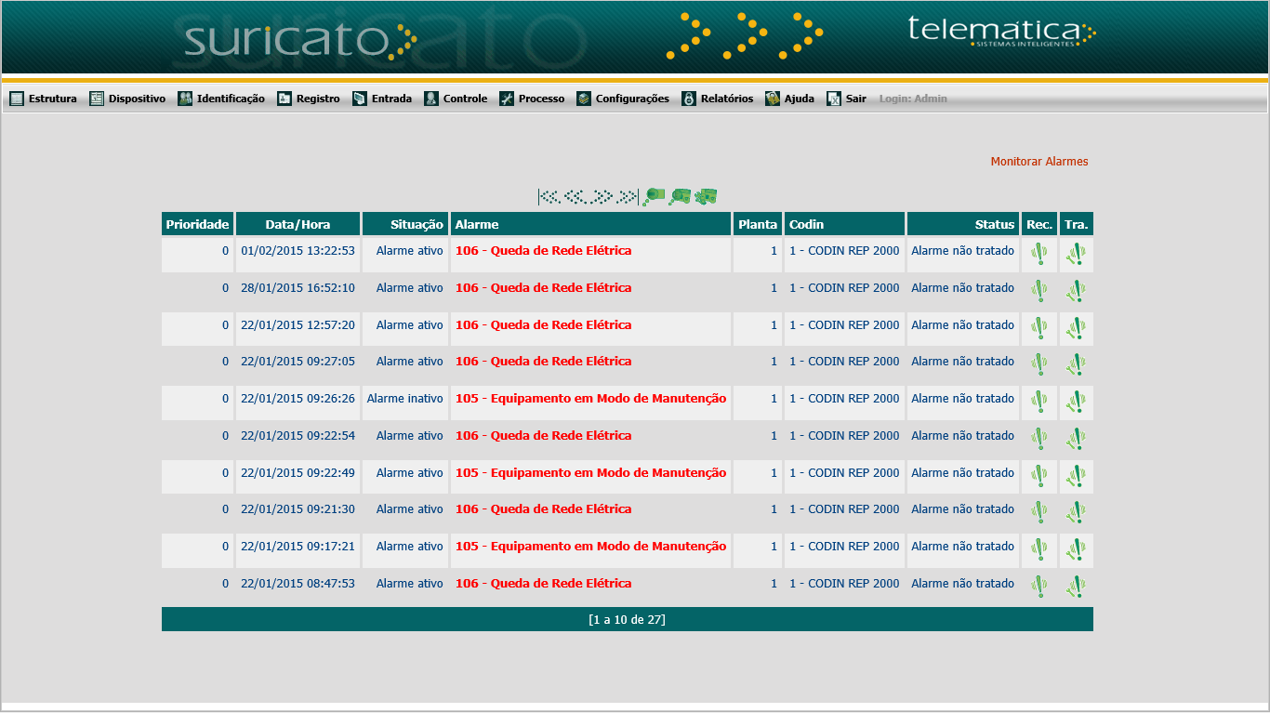Open the Dispositivo menu
The image size is (1270, 713).
click(x=127, y=99)
